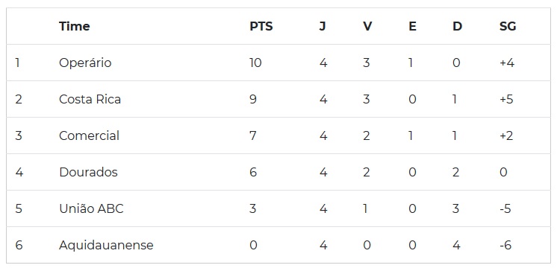Click the Comercial team name
This screenshot has width=557, height=268.
(89, 135)
